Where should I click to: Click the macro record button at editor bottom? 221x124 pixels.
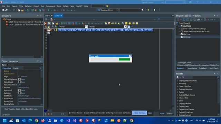pos(49,114)
